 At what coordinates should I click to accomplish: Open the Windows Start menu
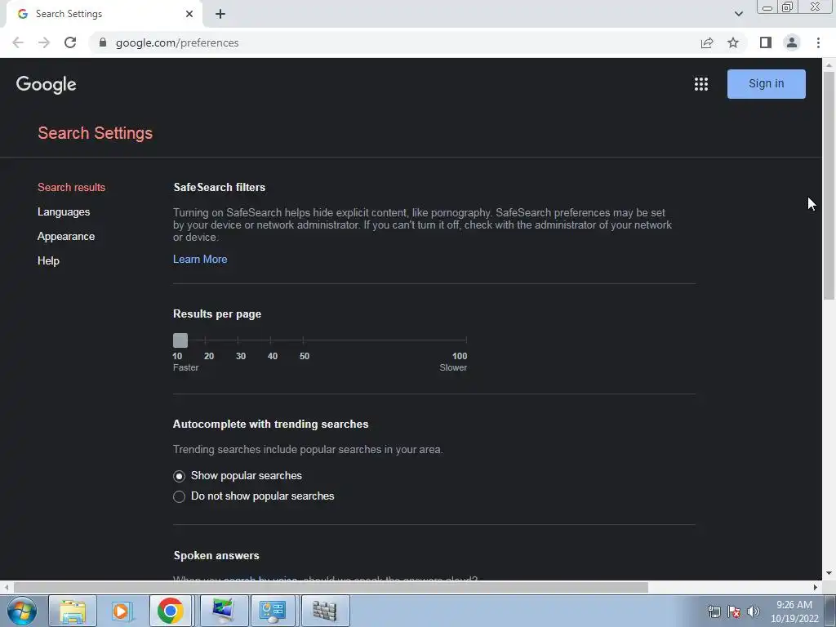click(22, 611)
